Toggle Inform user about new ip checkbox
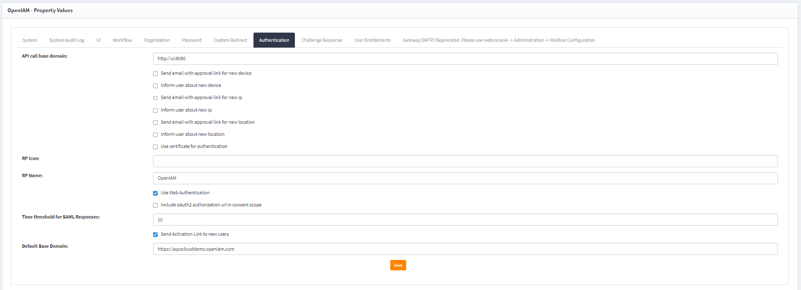 coord(156,110)
